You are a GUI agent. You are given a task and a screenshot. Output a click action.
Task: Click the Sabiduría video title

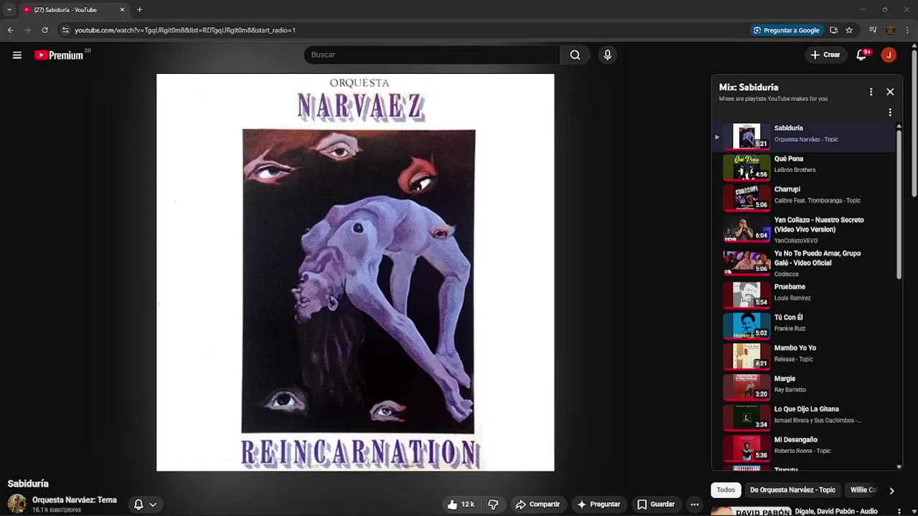coord(28,484)
